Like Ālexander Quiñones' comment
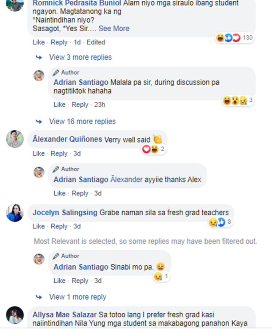273x329 pixels. tap(39, 153)
